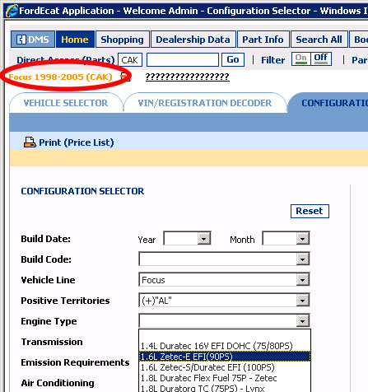Turn the Filter Off
Image resolution: width=368 pixels, height=392 pixels.
coord(321,58)
